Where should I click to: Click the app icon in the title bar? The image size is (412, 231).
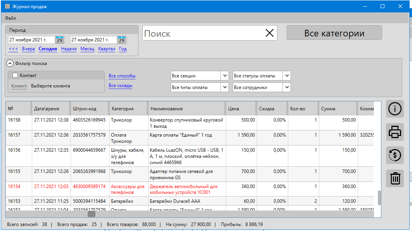[7, 7]
